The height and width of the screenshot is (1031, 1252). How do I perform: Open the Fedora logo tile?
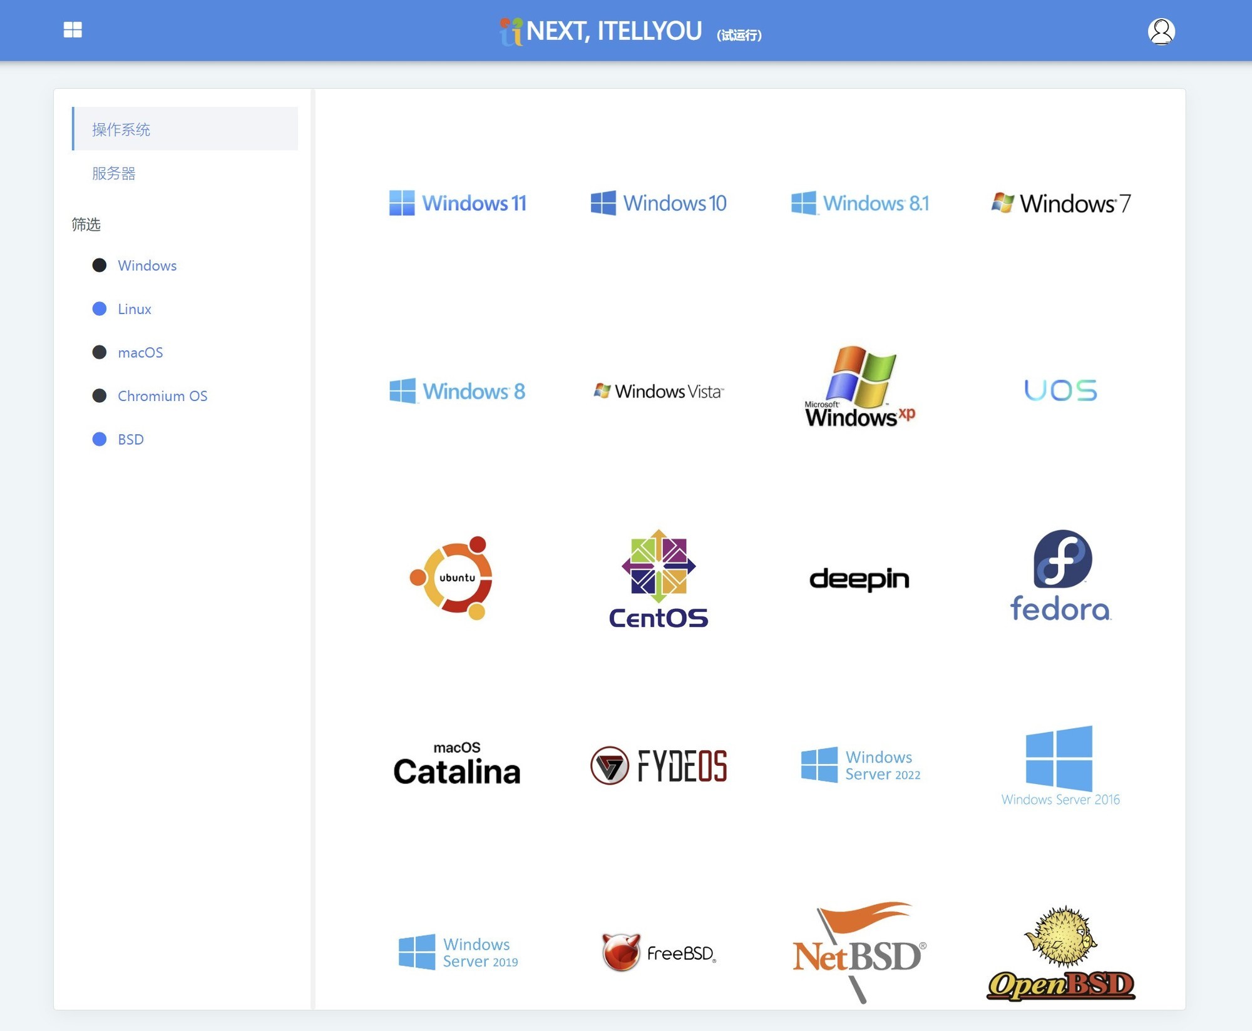coord(1061,576)
